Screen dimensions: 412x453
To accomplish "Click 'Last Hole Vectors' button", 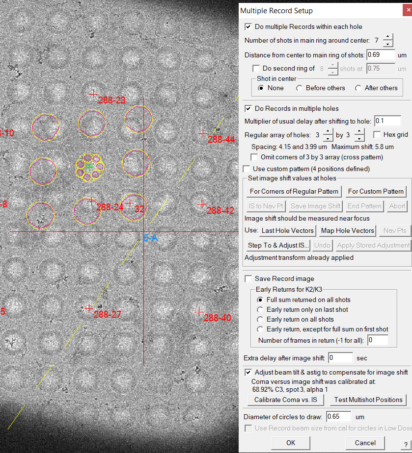I will coord(288,231).
